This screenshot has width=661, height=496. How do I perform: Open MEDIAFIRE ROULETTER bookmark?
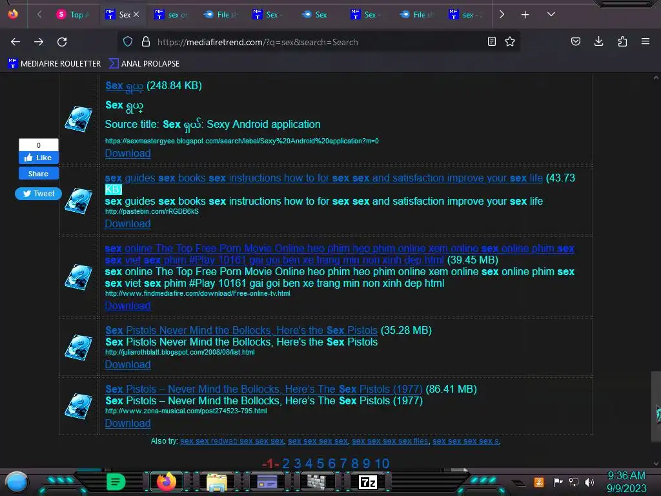click(x=54, y=64)
